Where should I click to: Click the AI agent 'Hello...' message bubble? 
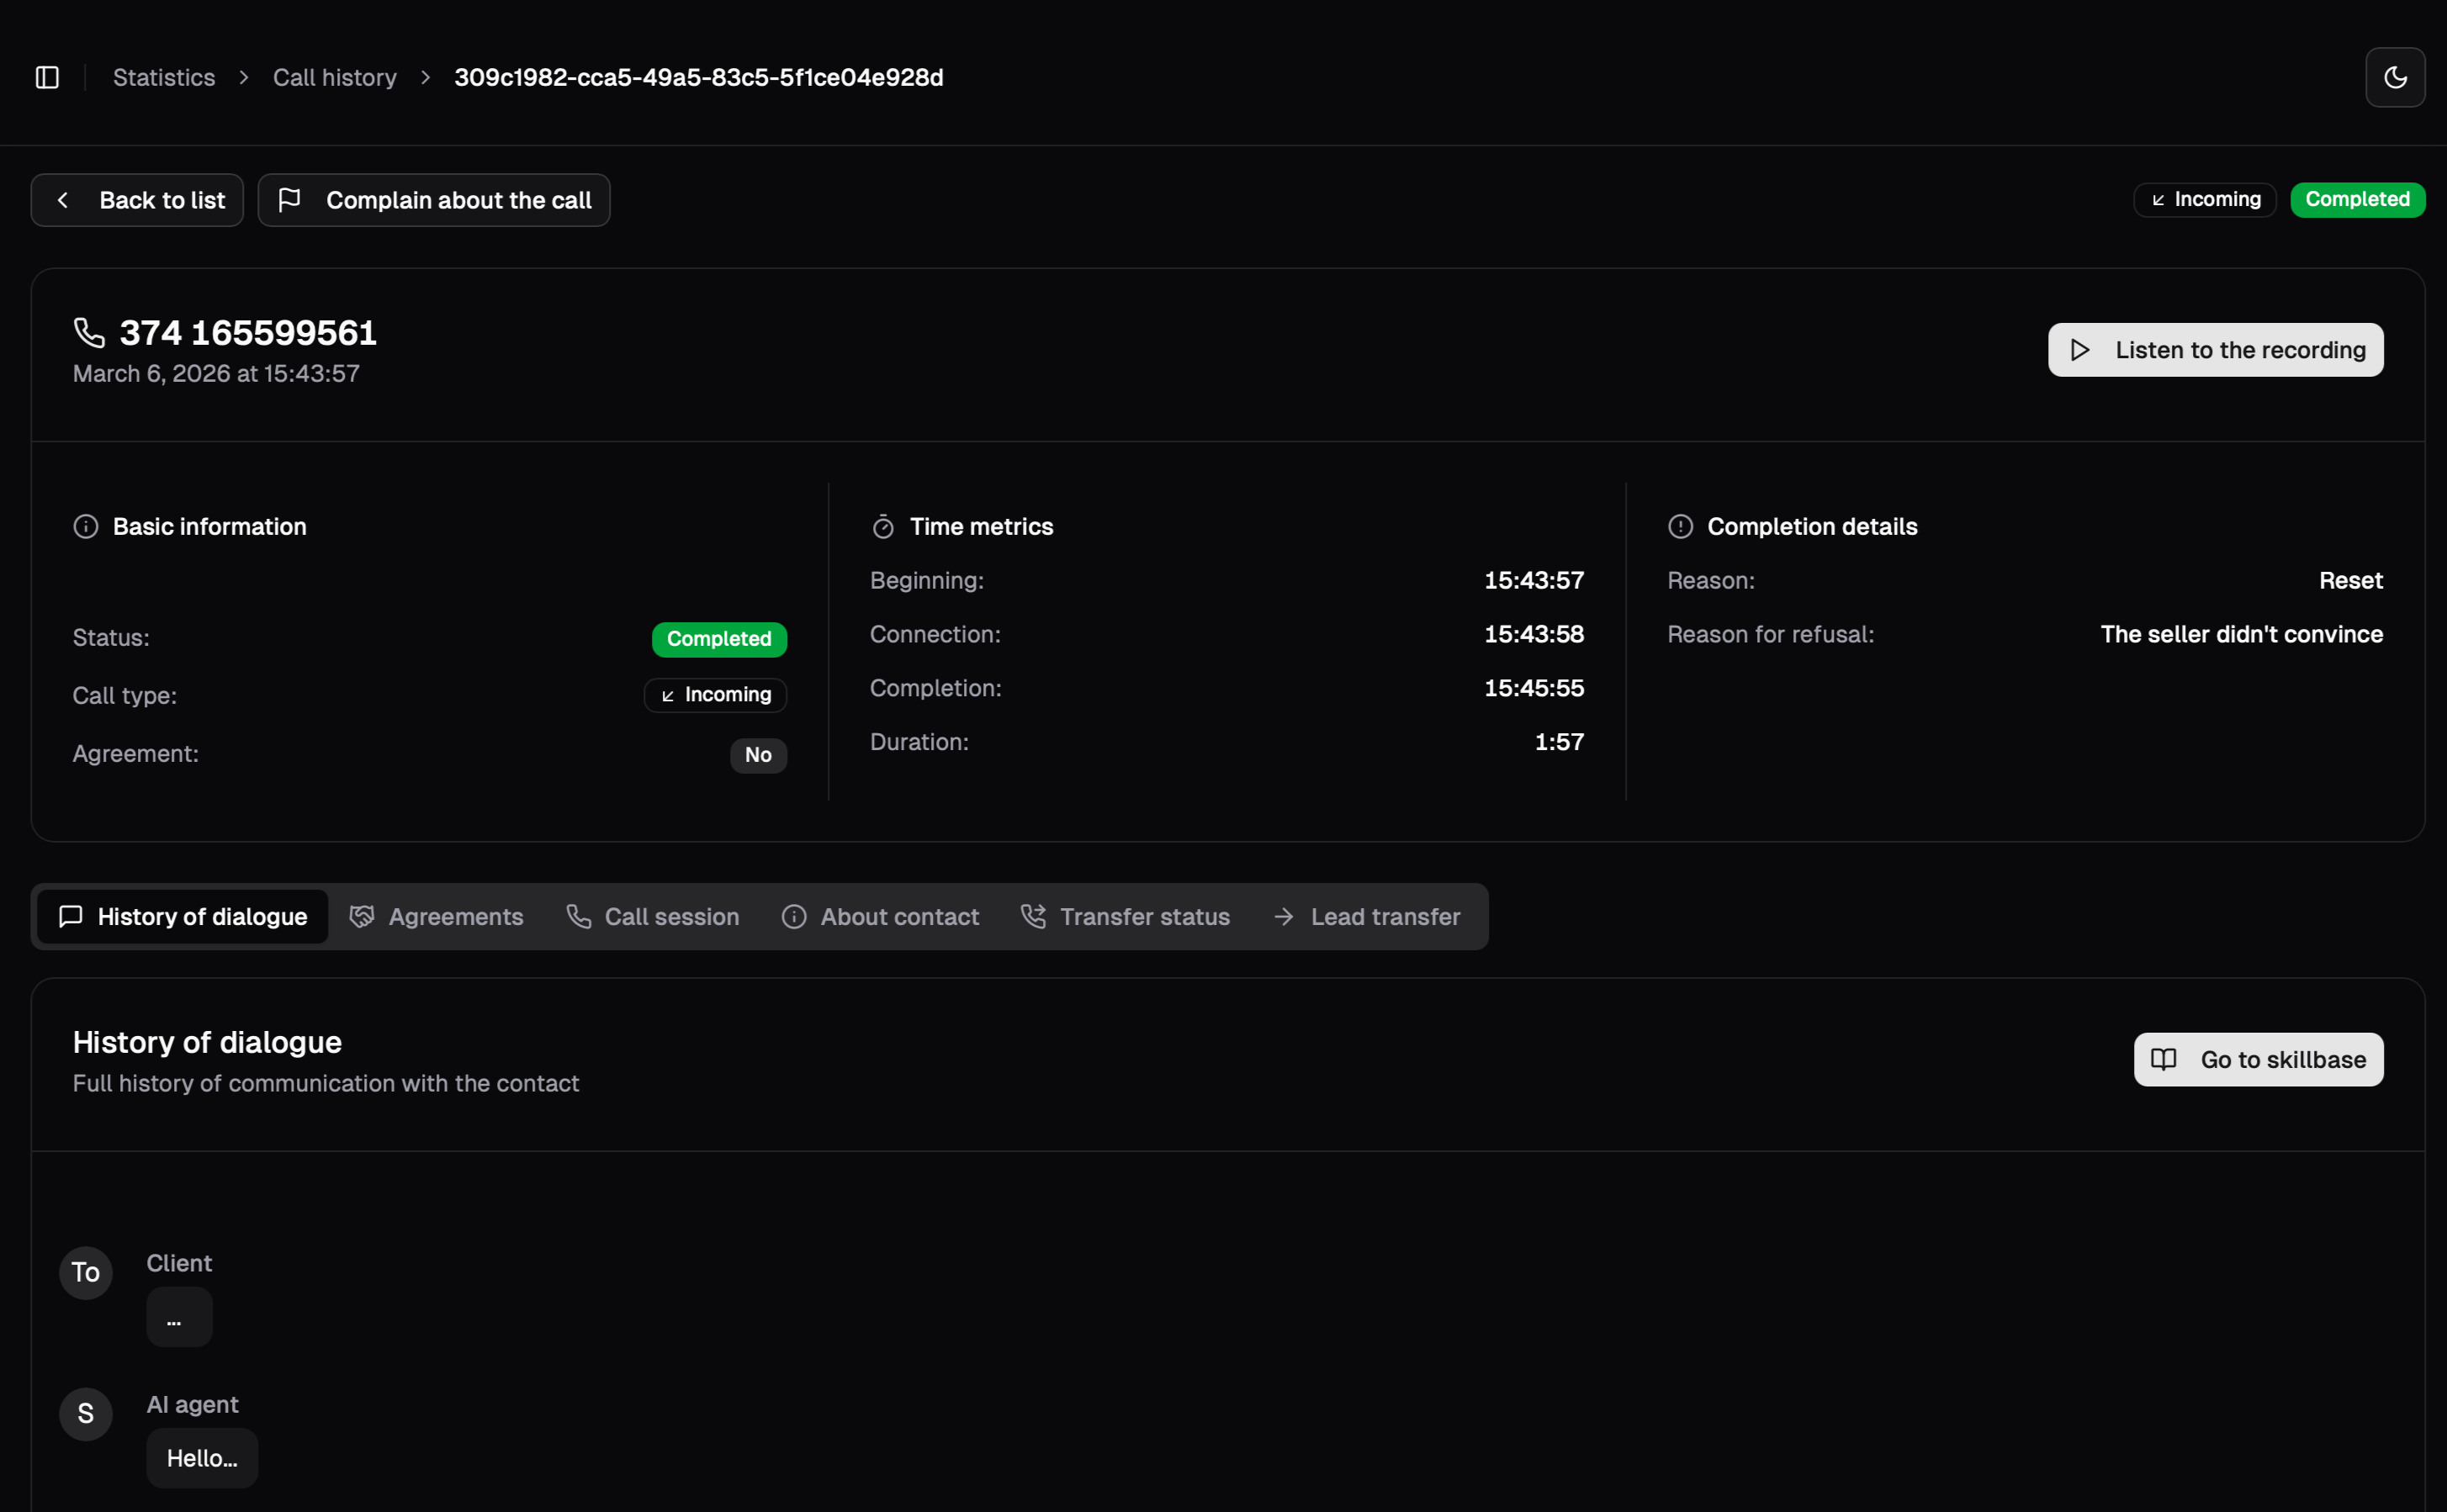(202, 1457)
